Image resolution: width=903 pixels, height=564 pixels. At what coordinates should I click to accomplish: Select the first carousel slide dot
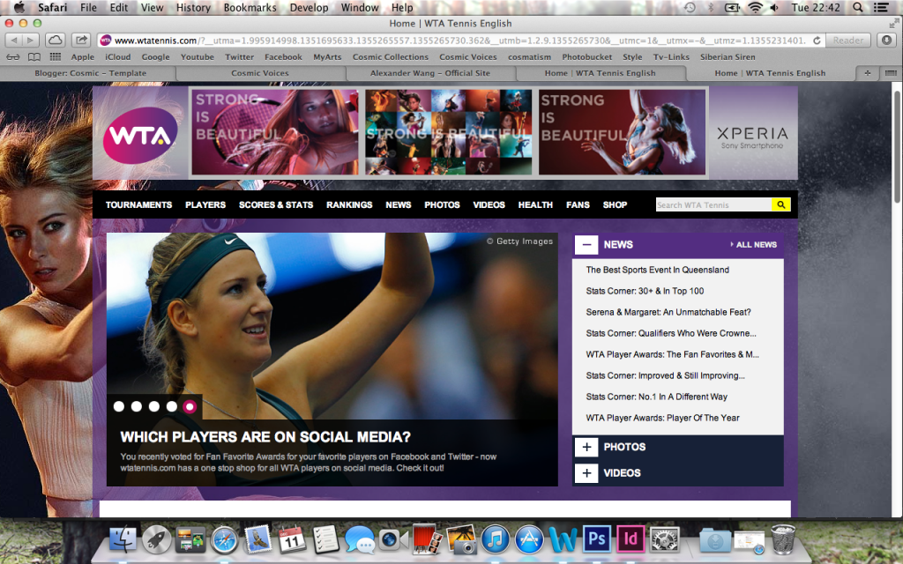tap(119, 406)
